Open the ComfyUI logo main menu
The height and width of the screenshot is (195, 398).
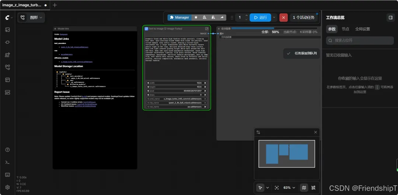[7, 17]
